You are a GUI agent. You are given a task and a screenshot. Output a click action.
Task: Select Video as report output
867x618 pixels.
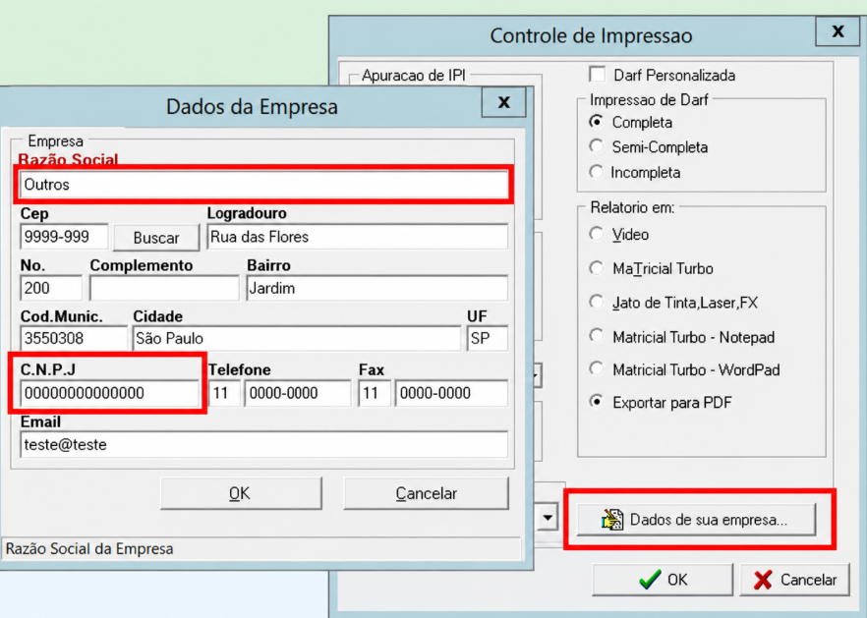[596, 234]
